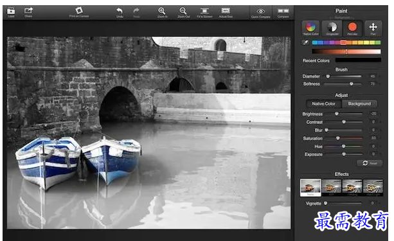Viewport: 394px width, 241px height.
Task: Click the Compare split-view icon
Action: [x=283, y=11]
